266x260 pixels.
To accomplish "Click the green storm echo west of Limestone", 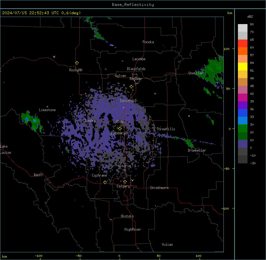I will 31,121.
